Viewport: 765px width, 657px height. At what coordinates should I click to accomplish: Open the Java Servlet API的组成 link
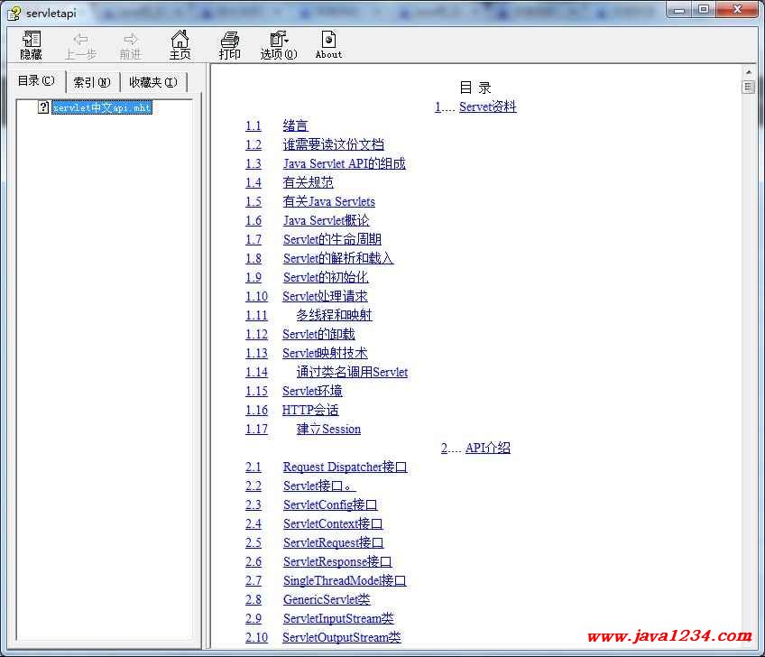344,163
